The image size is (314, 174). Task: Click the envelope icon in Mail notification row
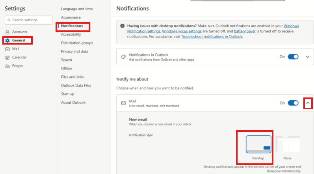(123, 103)
